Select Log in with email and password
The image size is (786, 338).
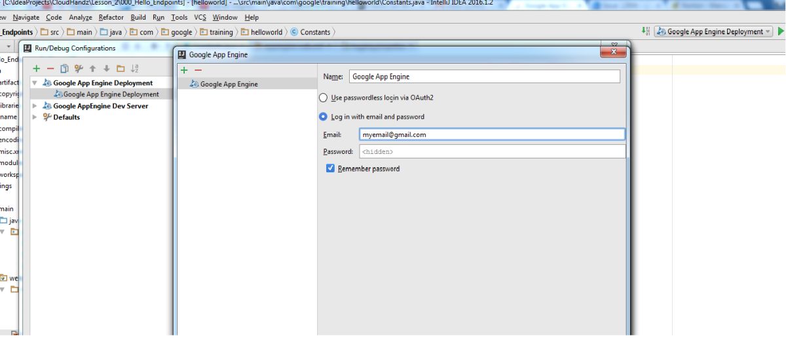click(x=323, y=117)
